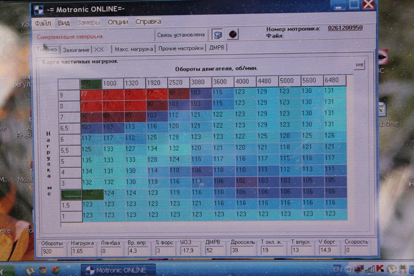This screenshot has width=414, height=276.
Task: Select the 1000 rpm column header
Action: point(113,83)
